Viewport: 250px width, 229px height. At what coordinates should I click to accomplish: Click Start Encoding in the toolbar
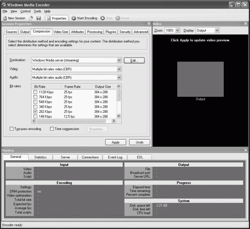tap(84, 18)
